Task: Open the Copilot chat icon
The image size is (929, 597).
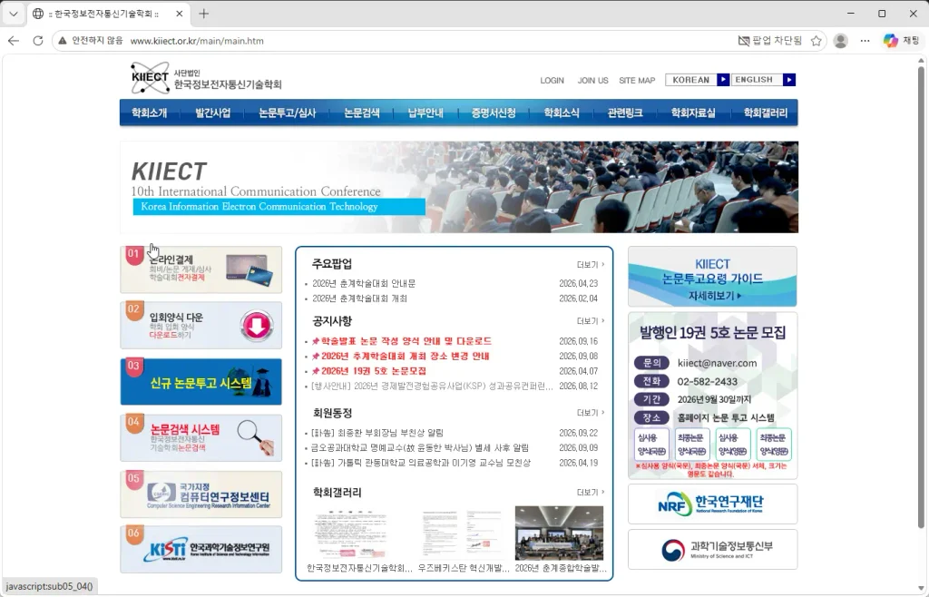Action: coord(891,40)
